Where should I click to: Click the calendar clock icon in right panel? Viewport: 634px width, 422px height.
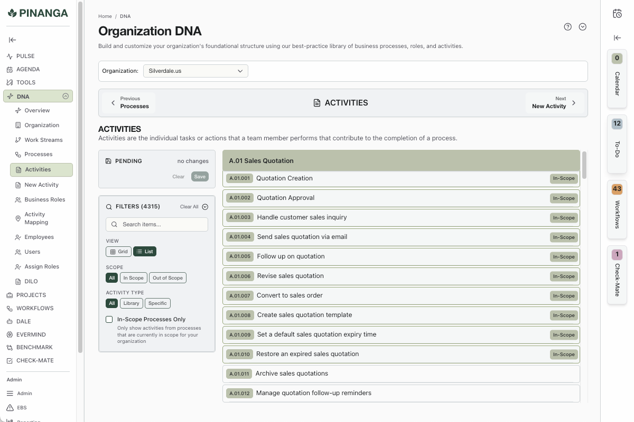click(x=617, y=14)
